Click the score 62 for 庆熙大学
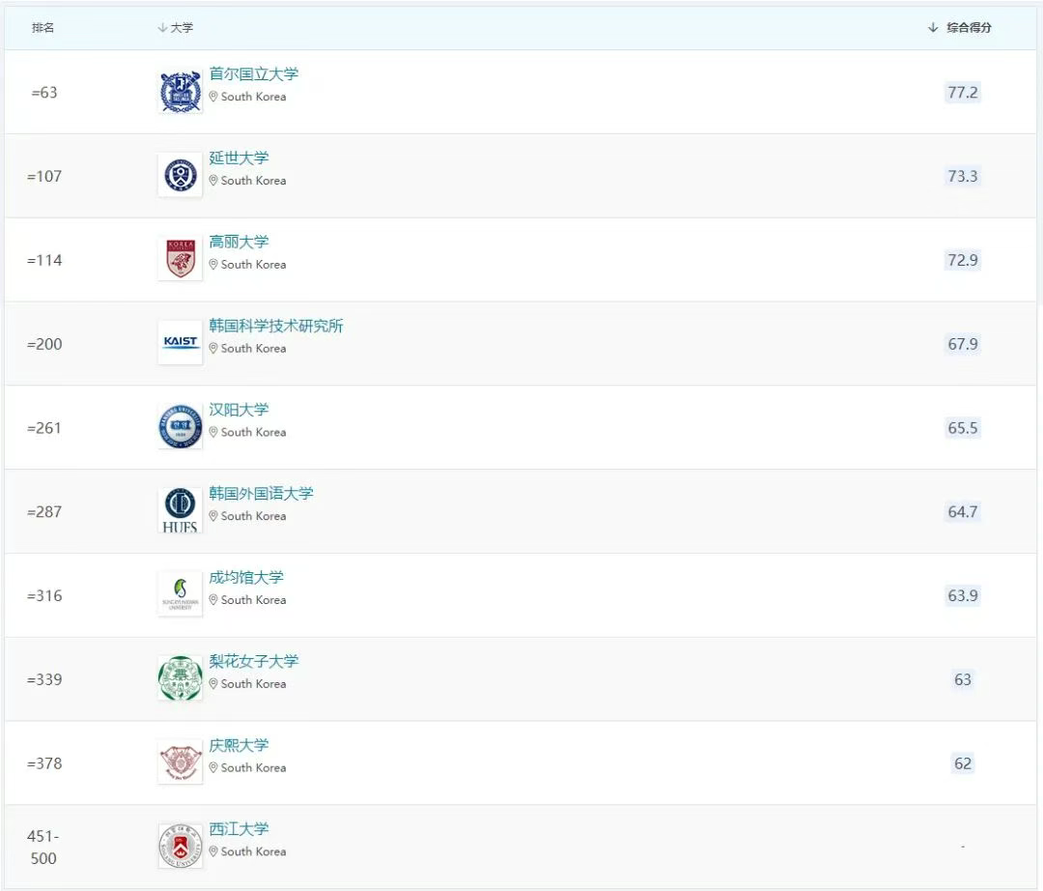The image size is (1043, 891). (x=963, y=763)
